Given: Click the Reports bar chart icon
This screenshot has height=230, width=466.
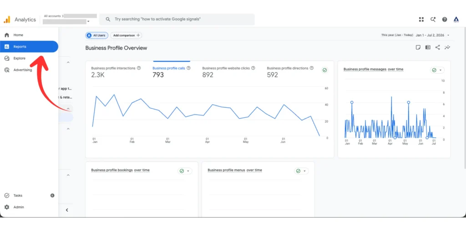Looking at the screenshot, I should [x=6, y=47].
